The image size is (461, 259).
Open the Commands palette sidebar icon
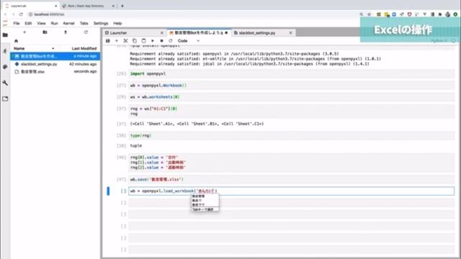pos(5,67)
